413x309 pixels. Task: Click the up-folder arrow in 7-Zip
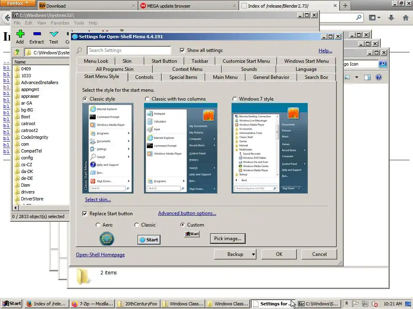click(17, 52)
